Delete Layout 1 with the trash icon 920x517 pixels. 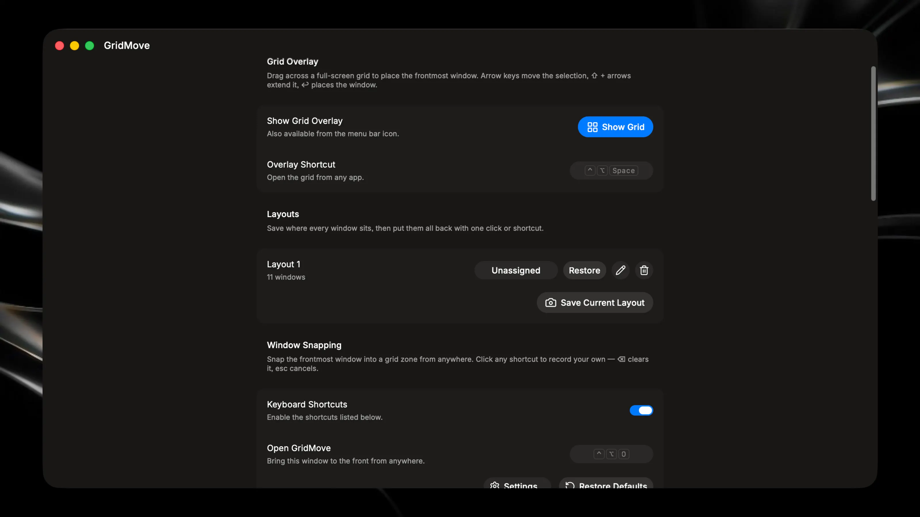coord(644,271)
